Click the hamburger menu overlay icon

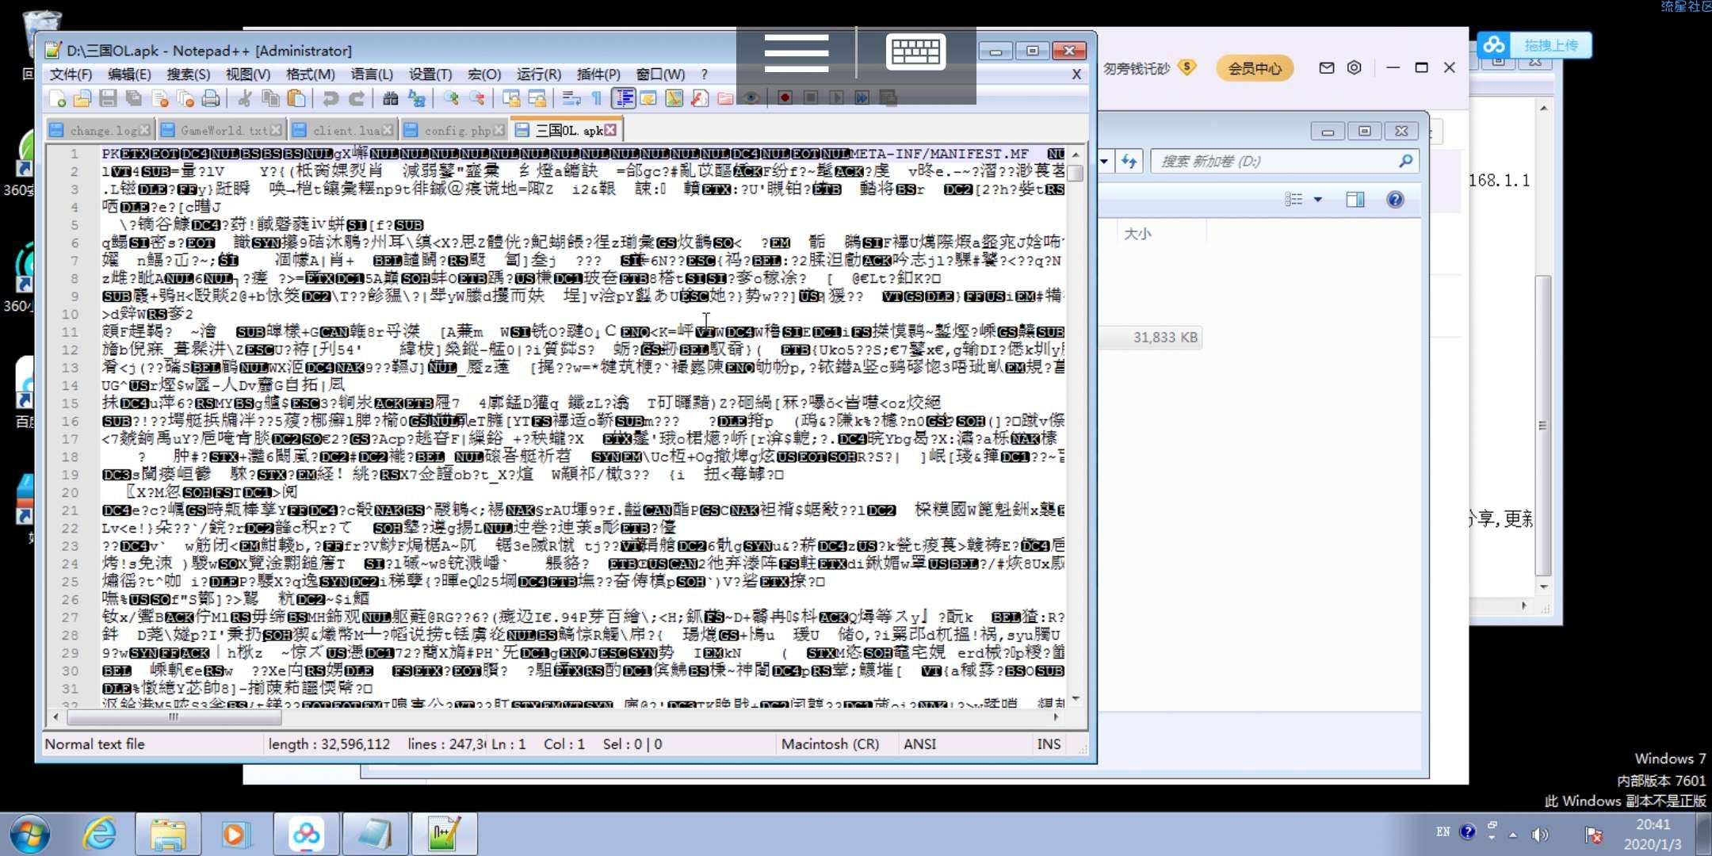tap(797, 53)
